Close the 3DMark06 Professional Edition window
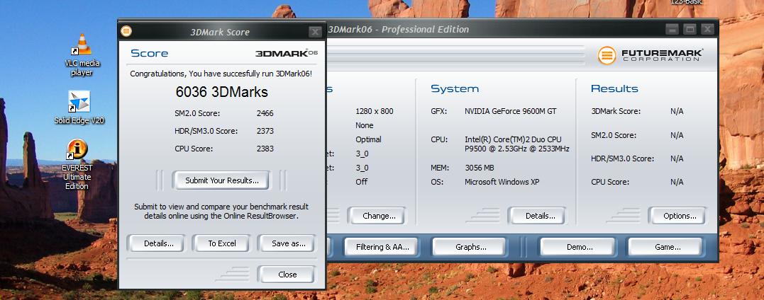Viewport: 764px width, 300px height. tap(707, 29)
